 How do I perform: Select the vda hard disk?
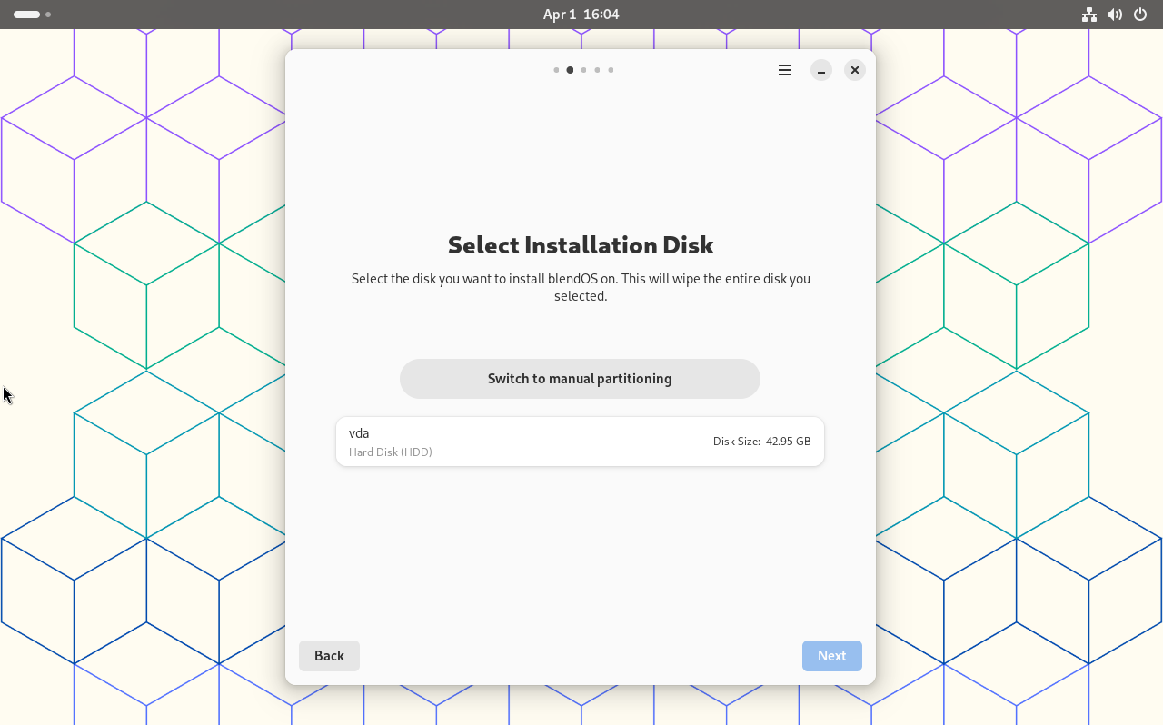[580, 442]
